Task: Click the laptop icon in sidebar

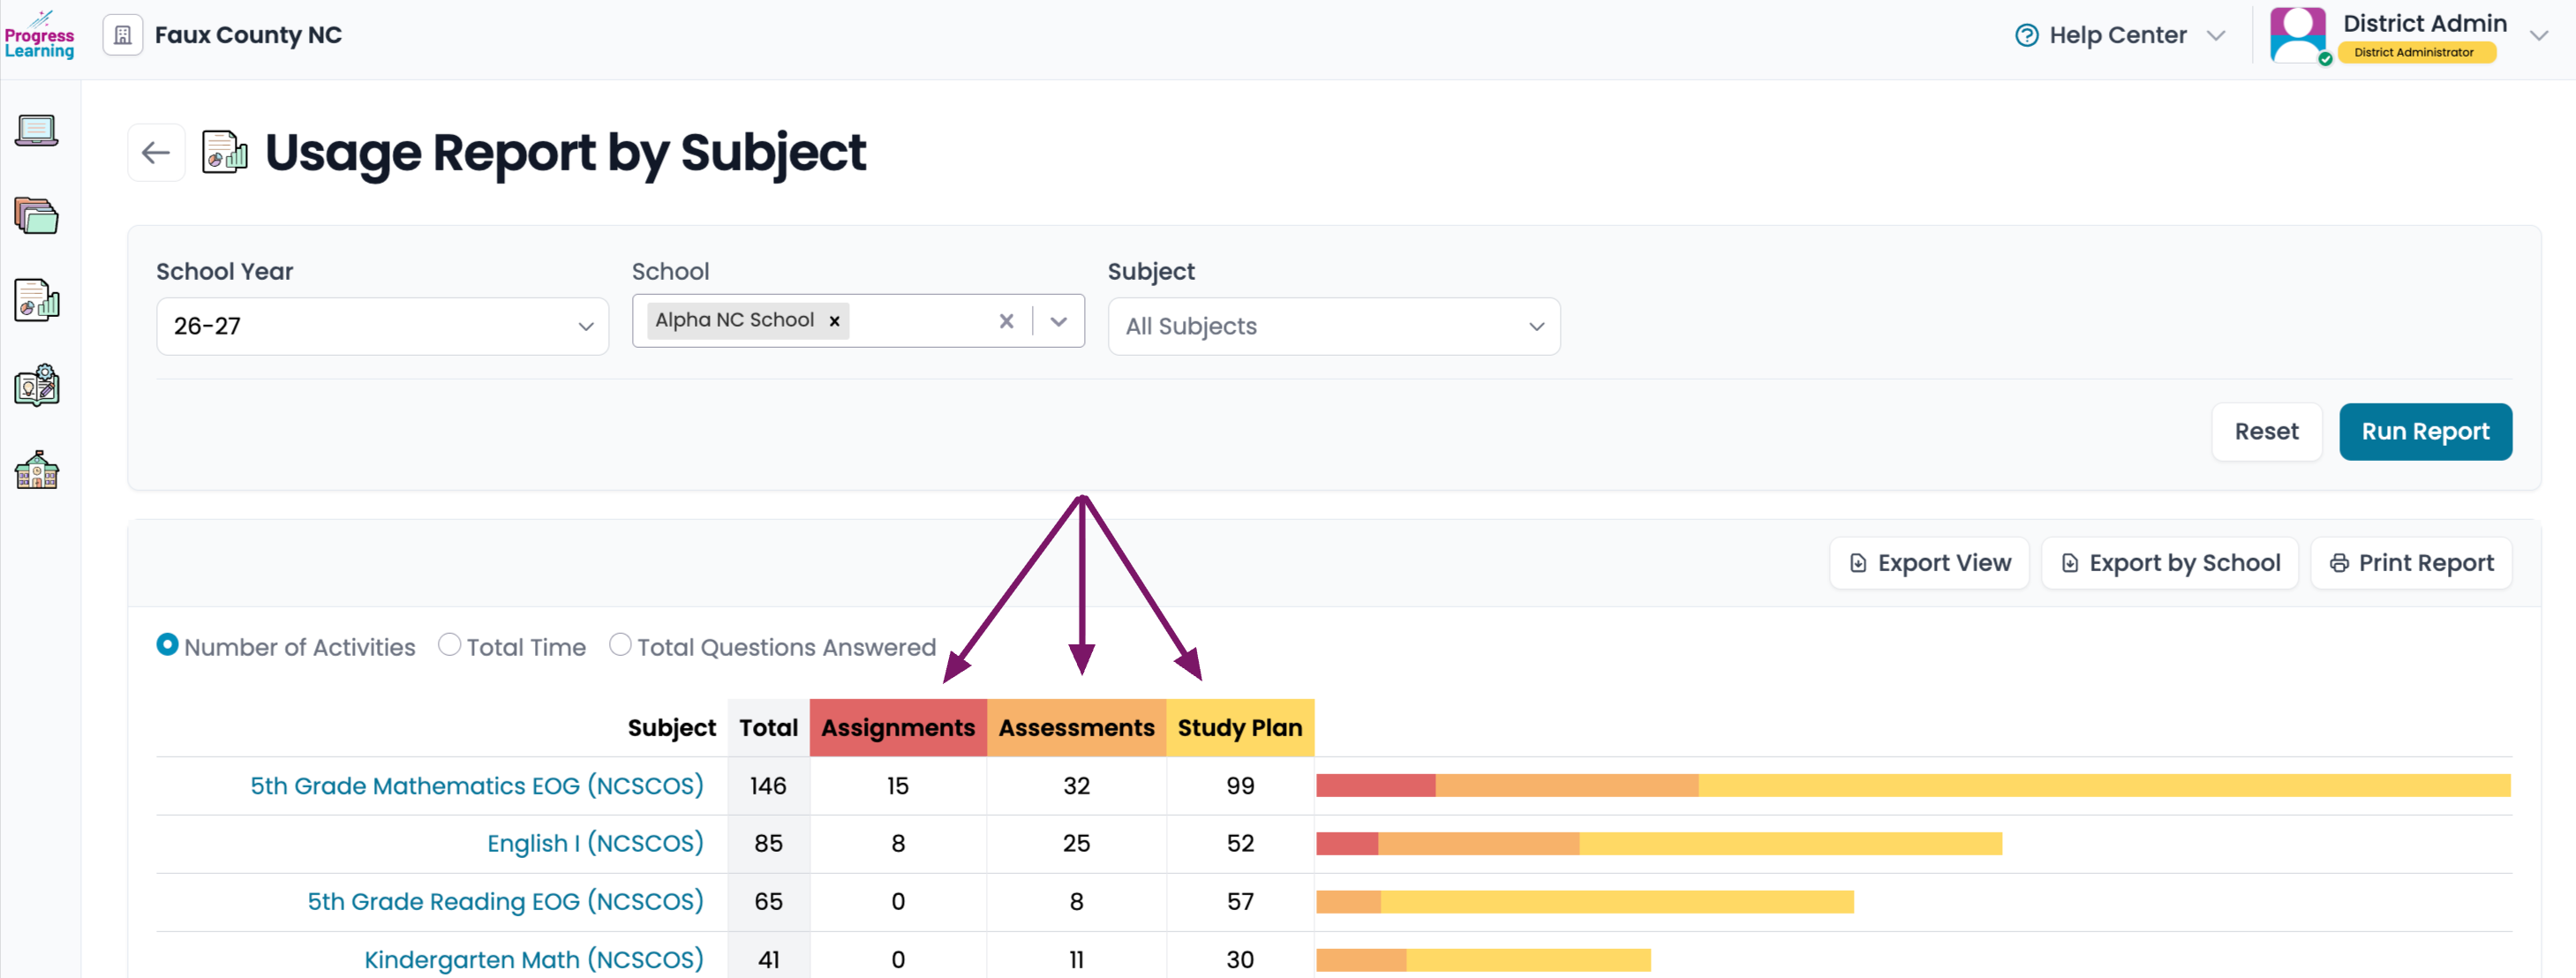Action: tap(37, 130)
